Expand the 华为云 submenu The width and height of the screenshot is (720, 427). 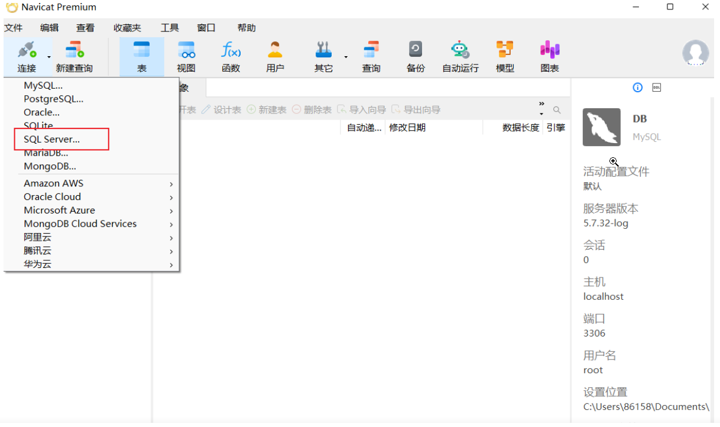(x=92, y=264)
